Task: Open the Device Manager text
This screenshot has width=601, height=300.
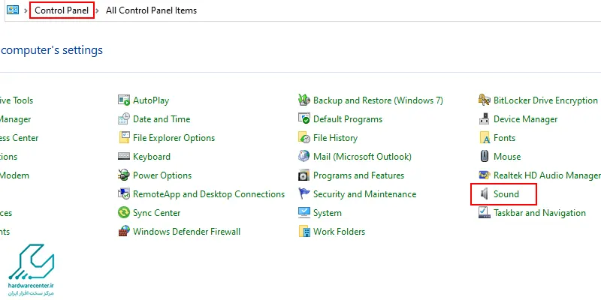Action: pyautogui.click(x=525, y=119)
